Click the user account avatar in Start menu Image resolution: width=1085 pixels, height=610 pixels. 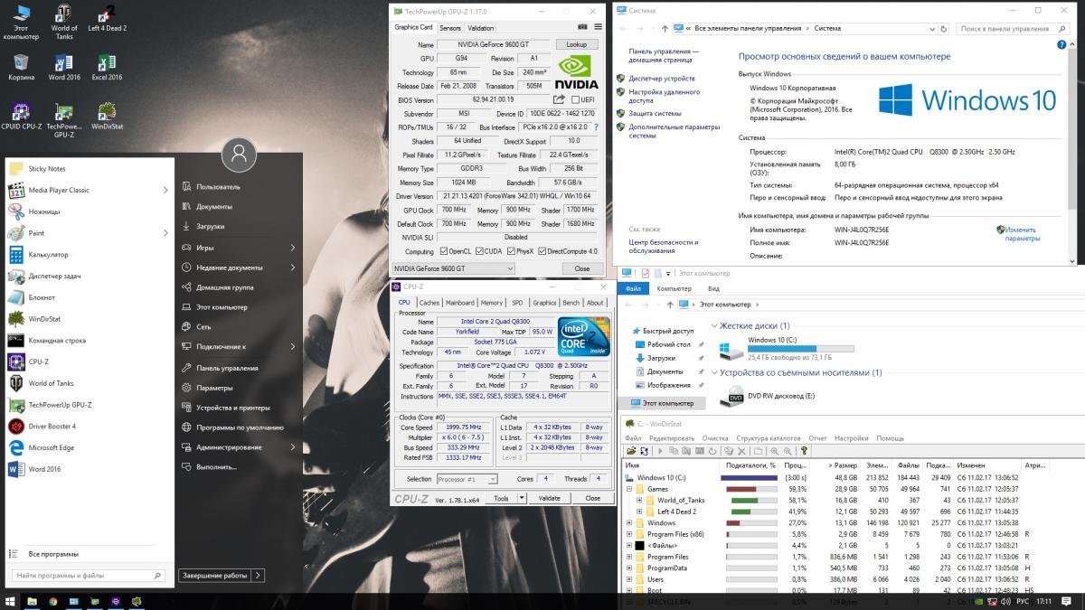(x=239, y=155)
